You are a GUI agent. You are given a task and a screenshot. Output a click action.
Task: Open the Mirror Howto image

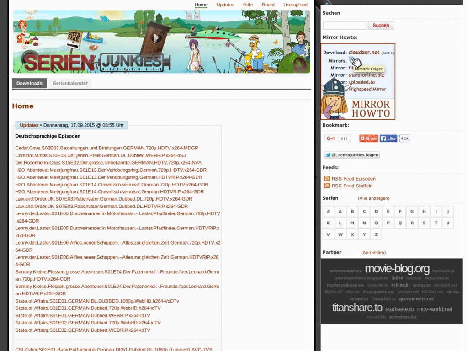(x=358, y=81)
